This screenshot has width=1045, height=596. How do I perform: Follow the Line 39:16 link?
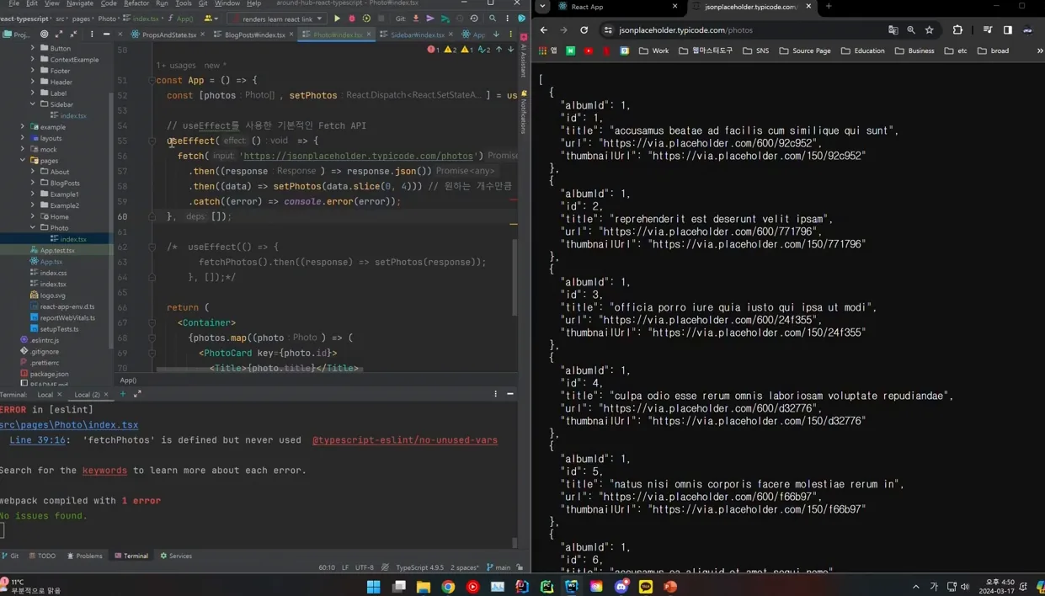[37, 440]
